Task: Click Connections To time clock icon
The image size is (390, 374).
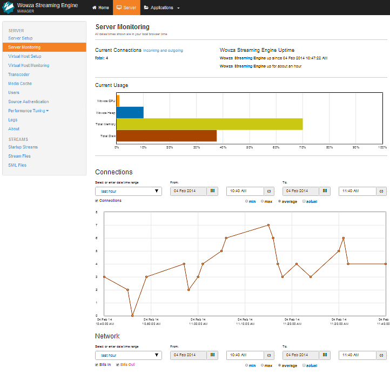Action: click(381, 191)
